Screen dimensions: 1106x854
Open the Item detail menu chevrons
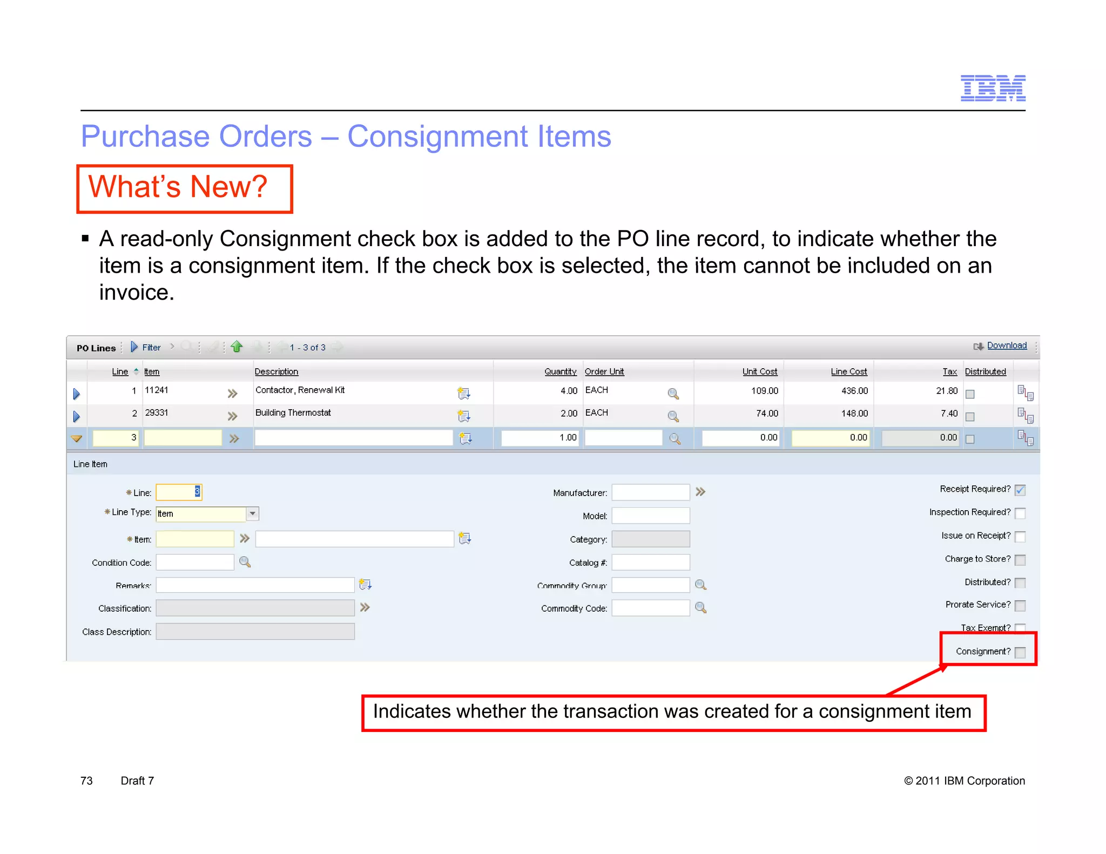click(x=245, y=538)
